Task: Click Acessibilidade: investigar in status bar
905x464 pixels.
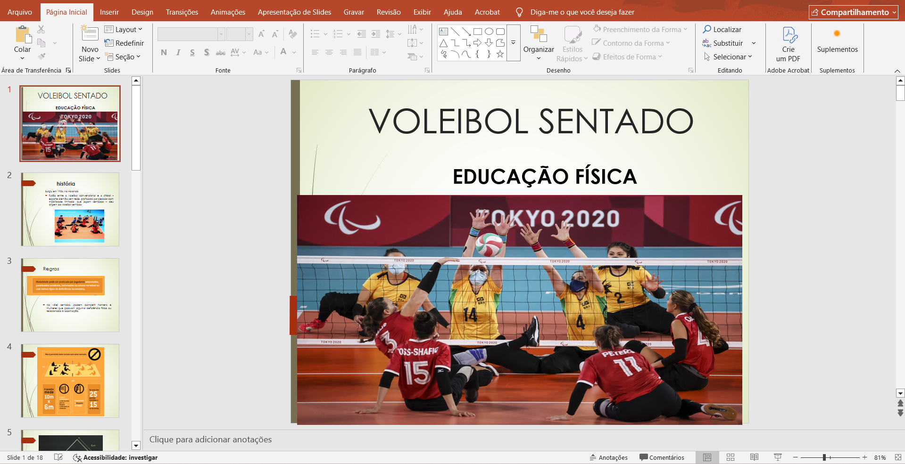Action: click(x=116, y=457)
